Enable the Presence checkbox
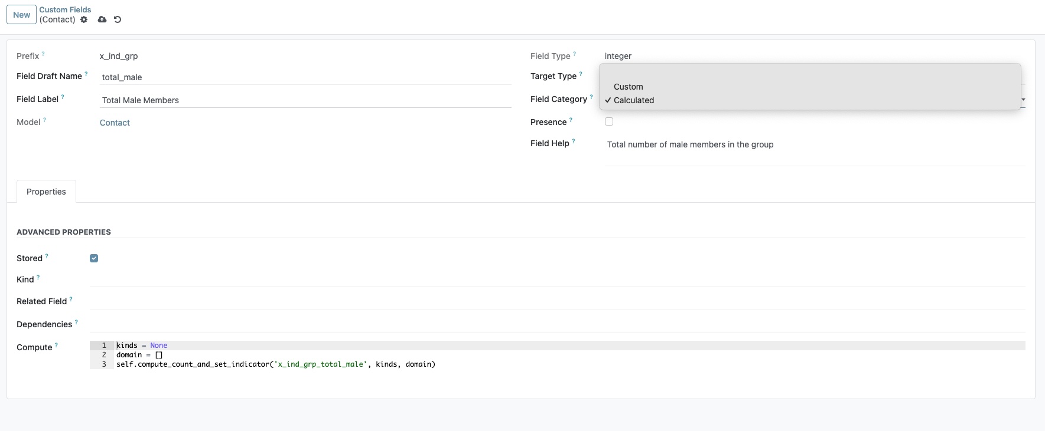This screenshot has width=1045, height=431. pyautogui.click(x=609, y=121)
